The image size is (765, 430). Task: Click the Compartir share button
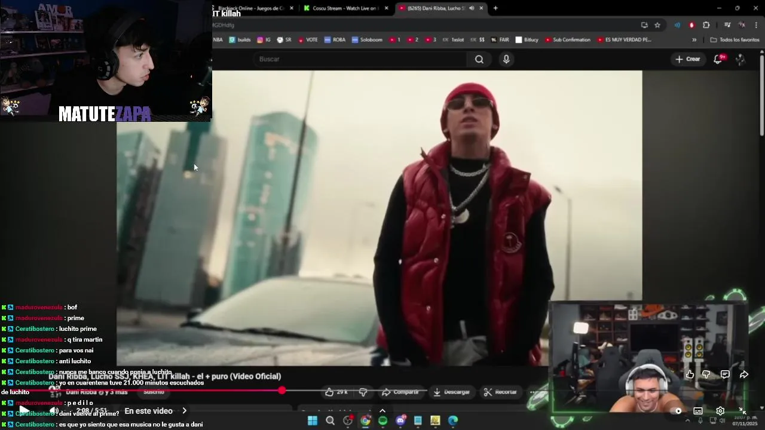pos(400,392)
